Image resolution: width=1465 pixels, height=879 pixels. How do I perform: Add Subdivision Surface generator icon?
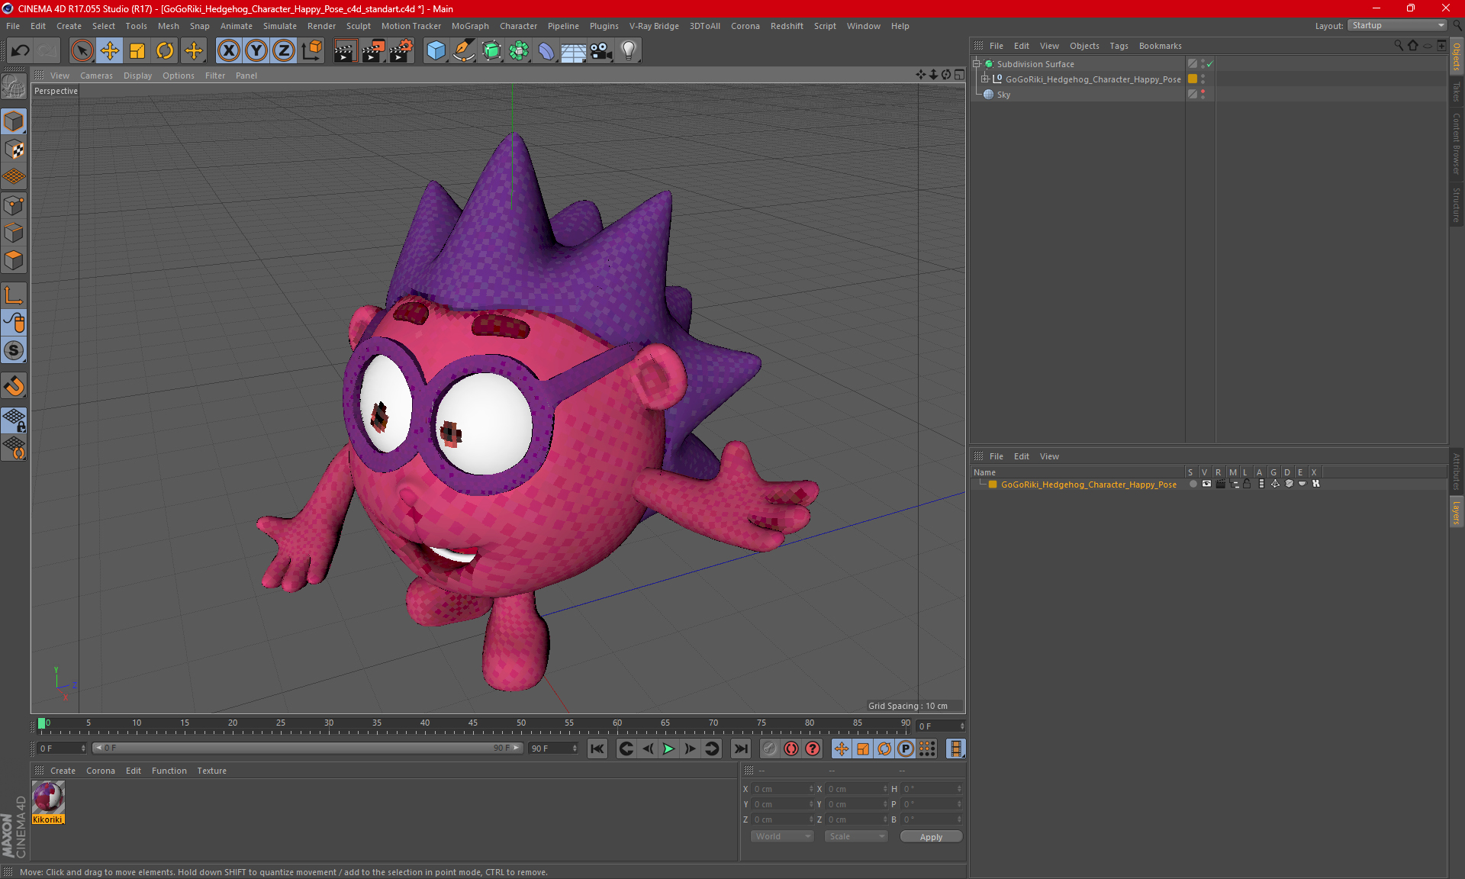click(491, 50)
